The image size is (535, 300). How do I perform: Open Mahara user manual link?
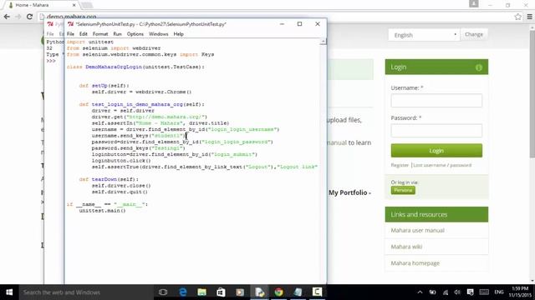click(x=418, y=230)
